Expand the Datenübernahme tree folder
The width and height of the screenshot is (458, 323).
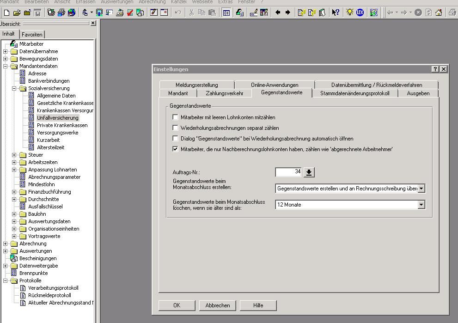5,51
